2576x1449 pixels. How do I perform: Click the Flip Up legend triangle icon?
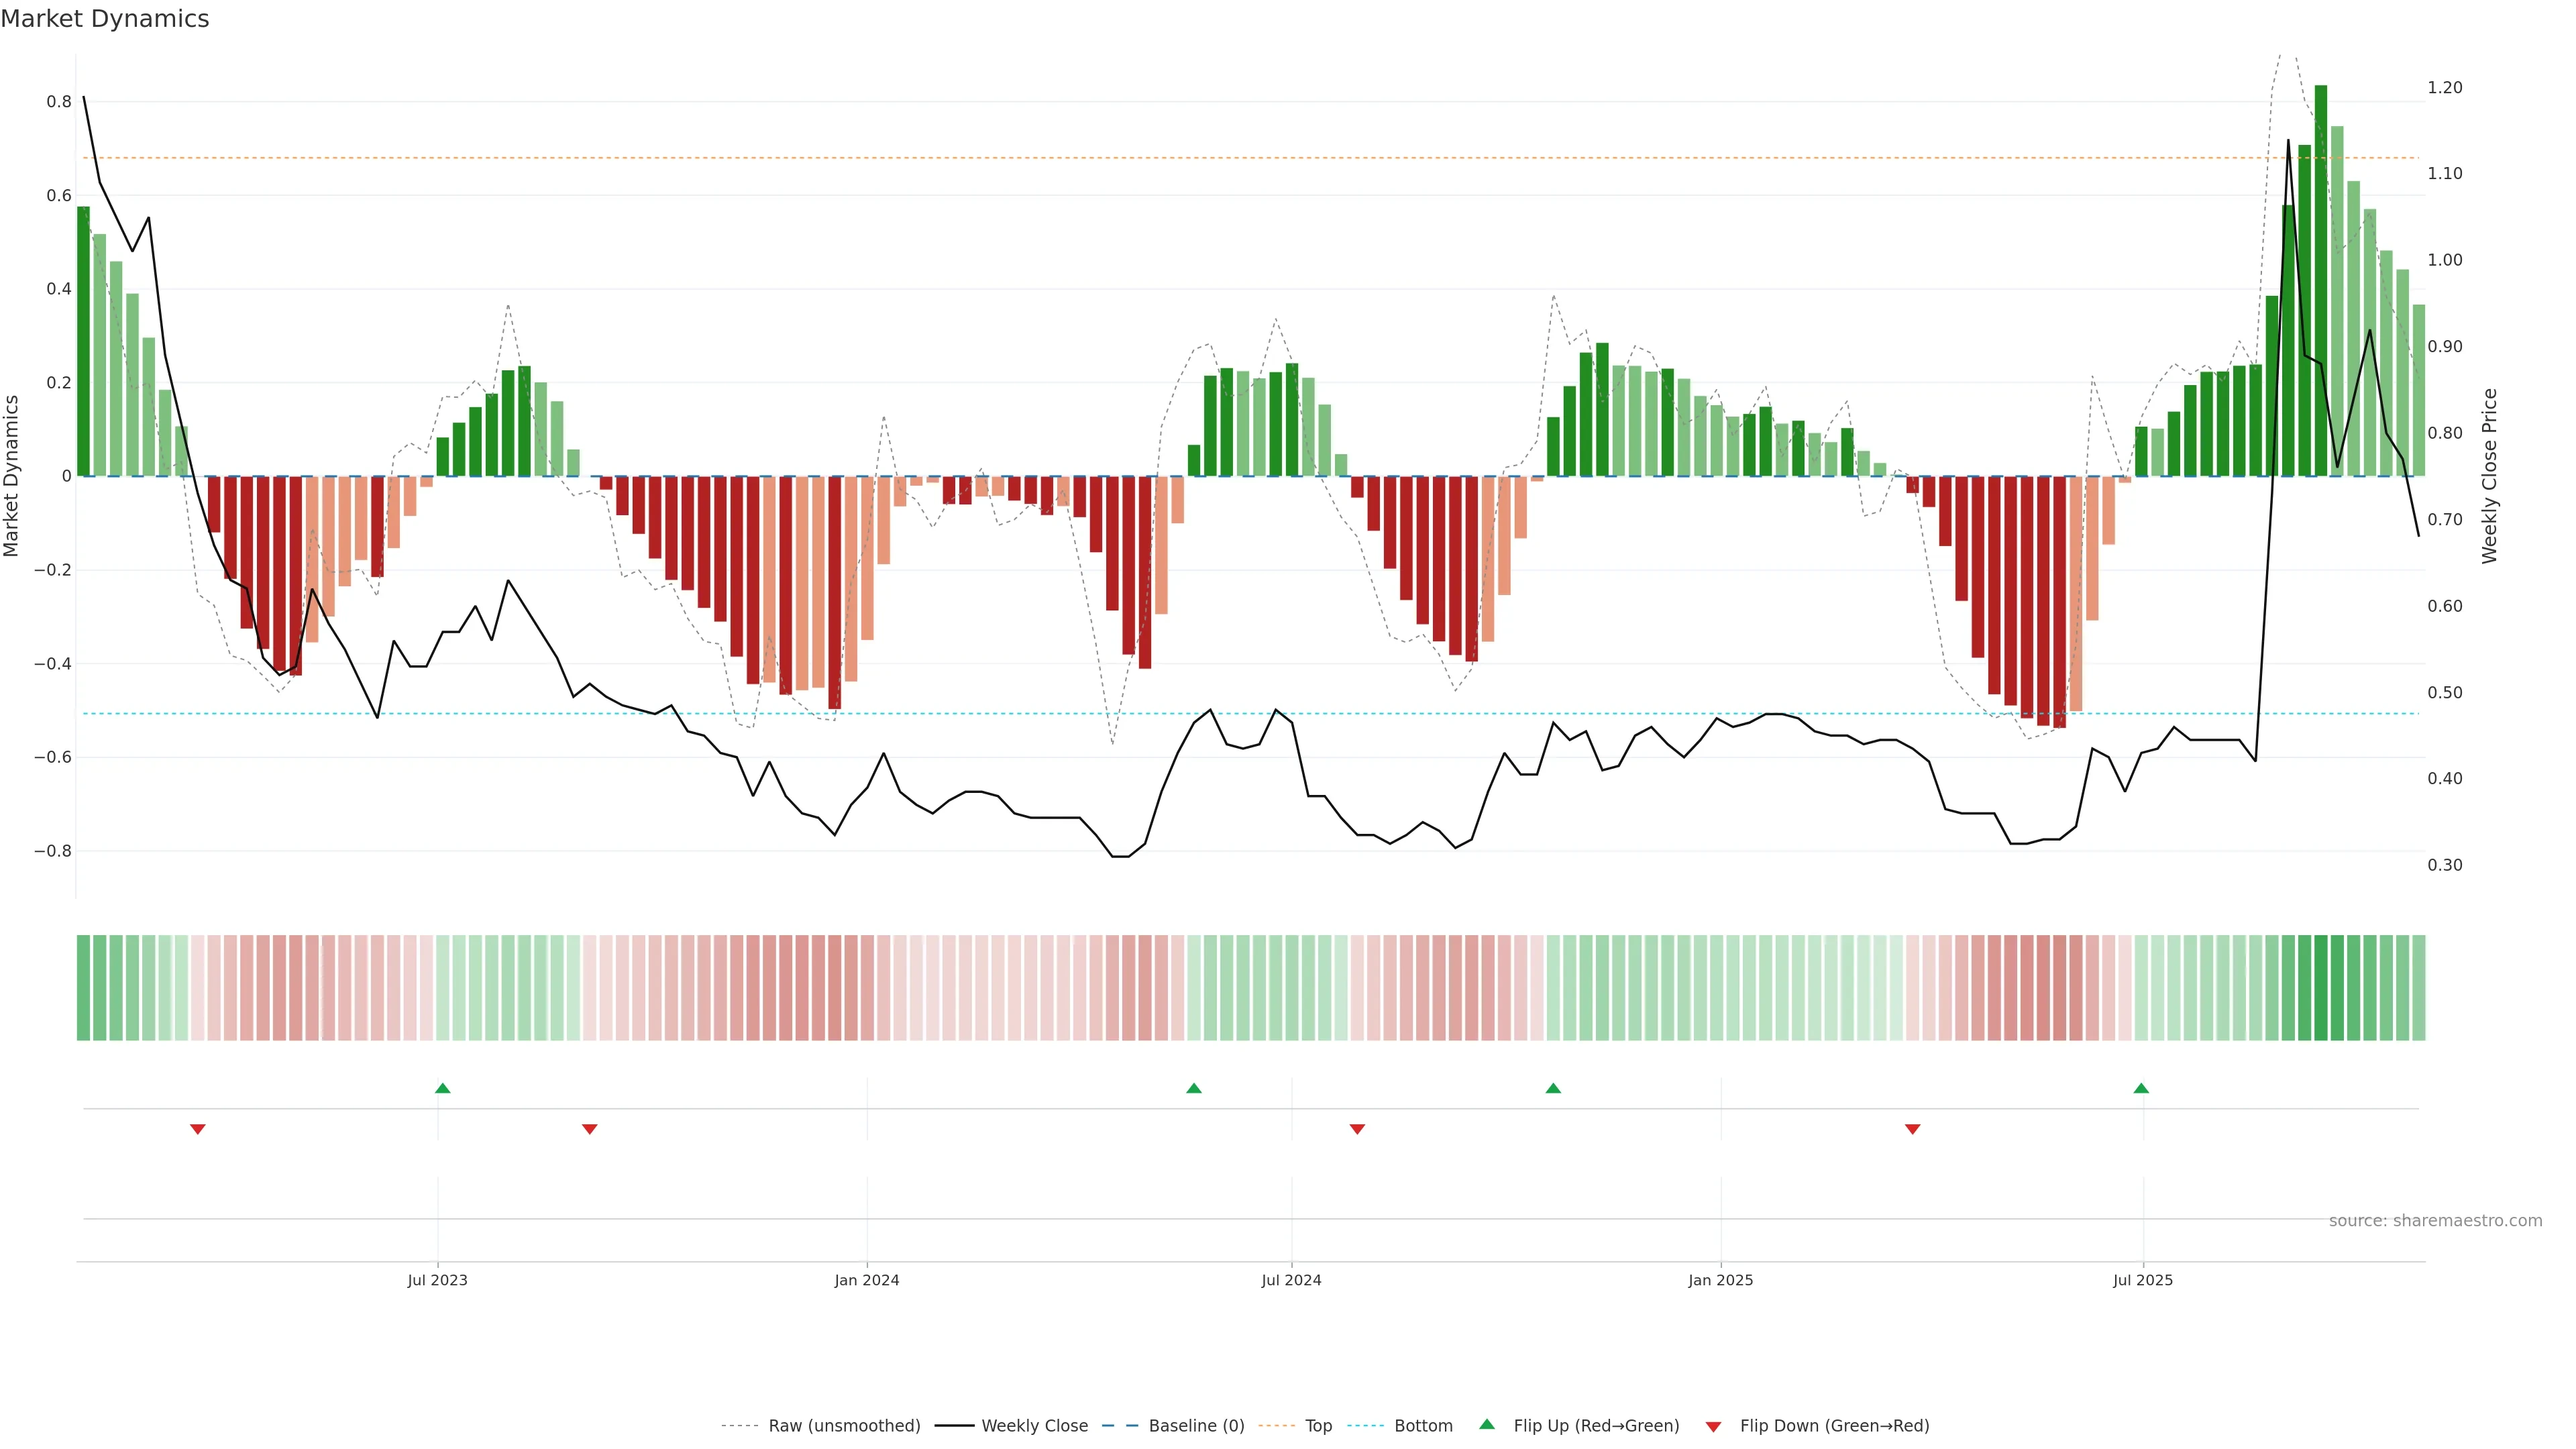[1487, 1424]
